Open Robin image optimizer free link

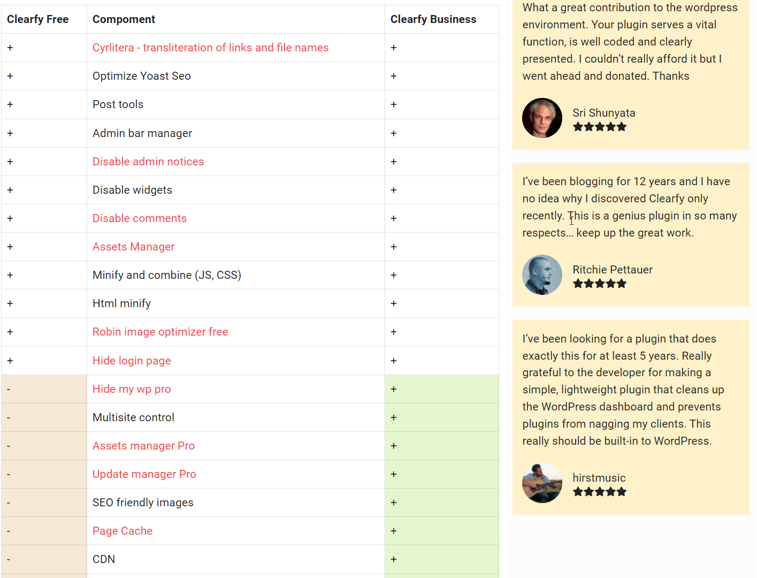pos(160,332)
